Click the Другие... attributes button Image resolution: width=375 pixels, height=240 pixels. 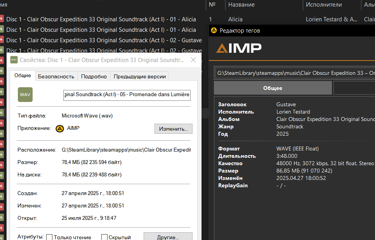point(168,237)
